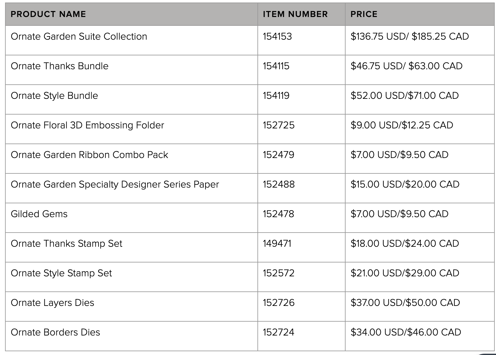Screen dimensions: 496x355
Task: Select Ornate Borders Dies product name
Action: (x=55, y=332)
